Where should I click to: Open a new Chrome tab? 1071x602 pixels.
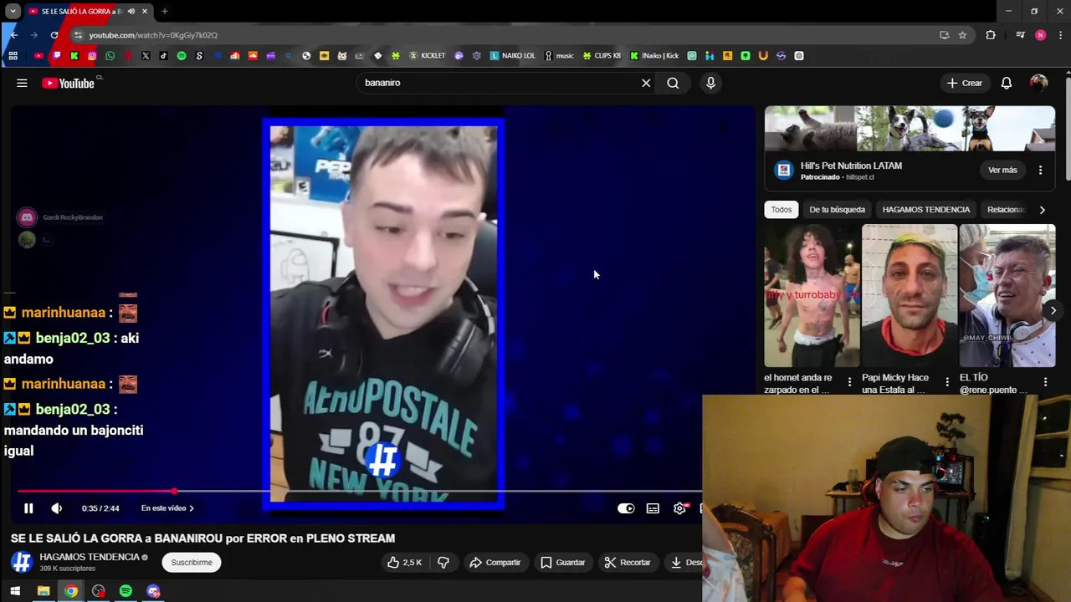click(x=165, y=12)
